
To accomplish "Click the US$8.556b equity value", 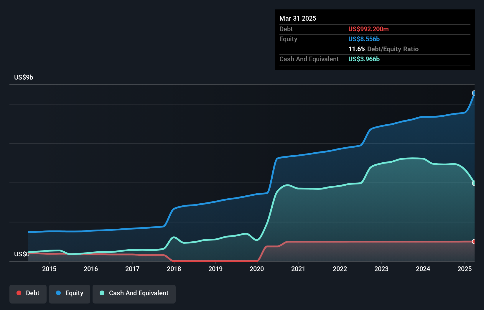I will point(364,39).
